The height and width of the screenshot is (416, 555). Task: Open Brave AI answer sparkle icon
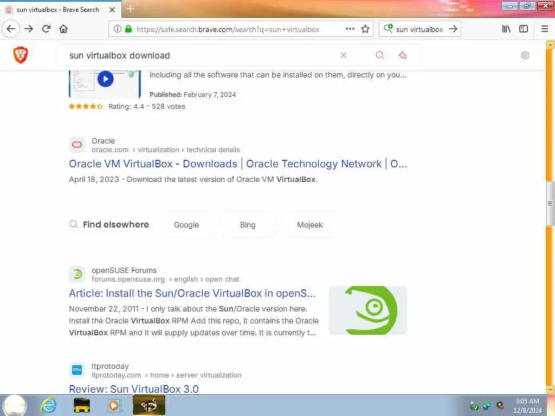(x=403, y=55)
